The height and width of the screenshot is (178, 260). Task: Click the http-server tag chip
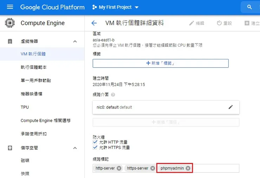point(108,168)
